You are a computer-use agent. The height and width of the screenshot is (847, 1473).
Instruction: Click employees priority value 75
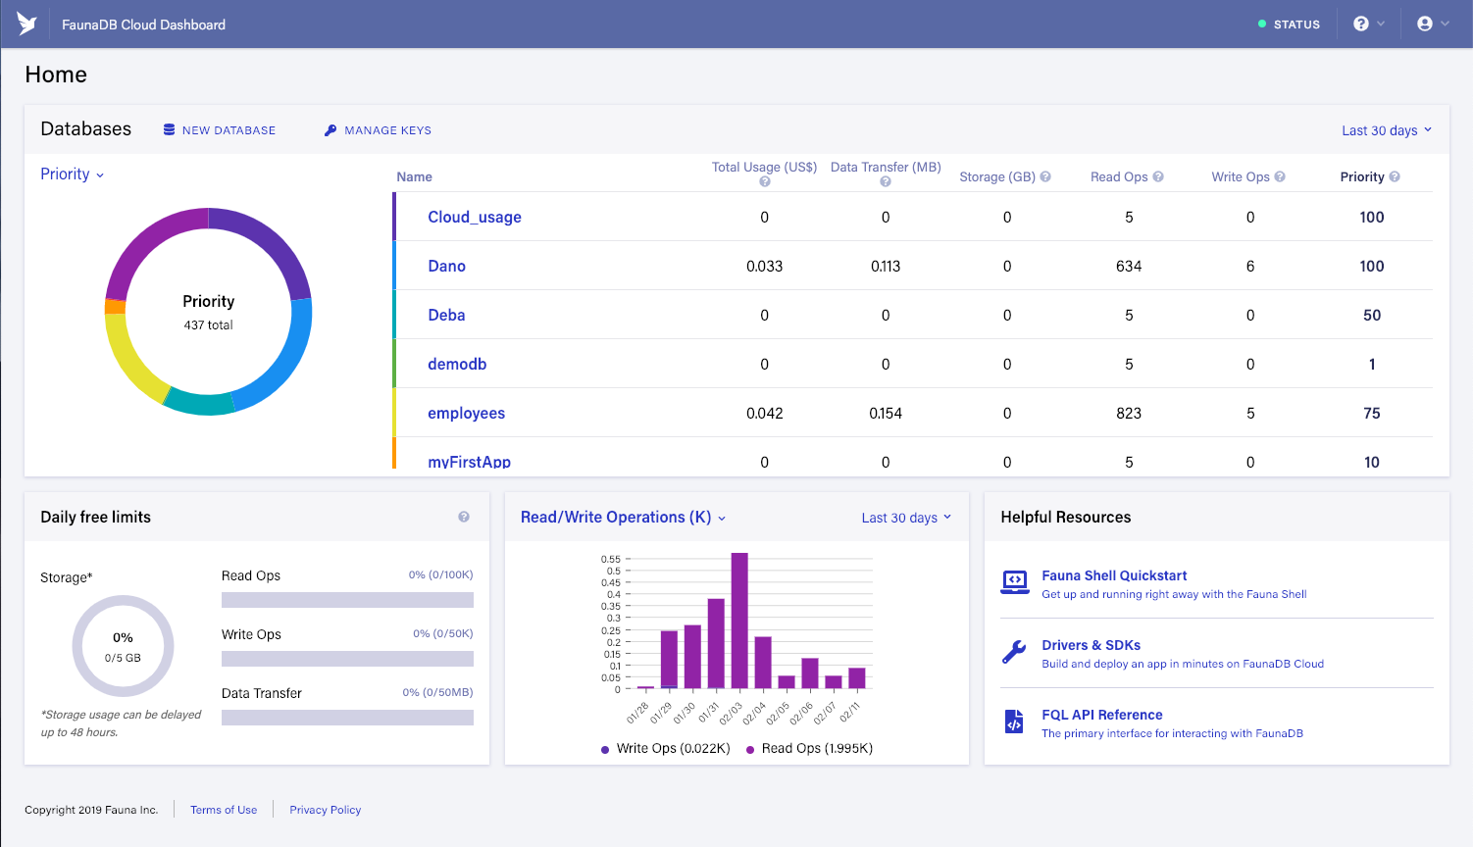[1372, 413]
